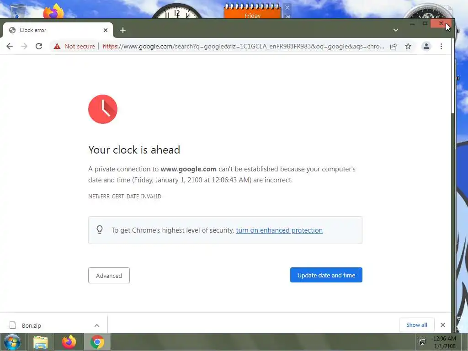The width and height of the screenshot is (468, 351).
Task: Expand the tab search chevron
Action: pyautogui.click(x=396, y=30)
